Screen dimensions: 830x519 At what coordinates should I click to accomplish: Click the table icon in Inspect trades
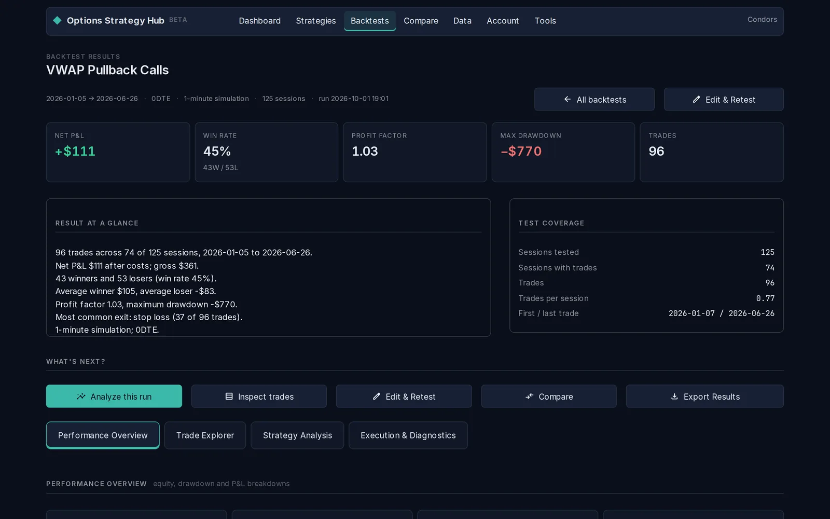tap(229, 397)
